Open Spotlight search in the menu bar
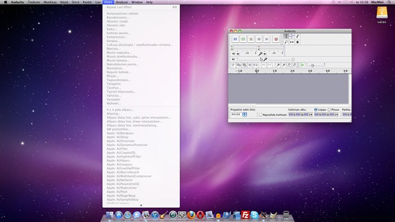The image size is (395, 222). (x=389, y=2)
